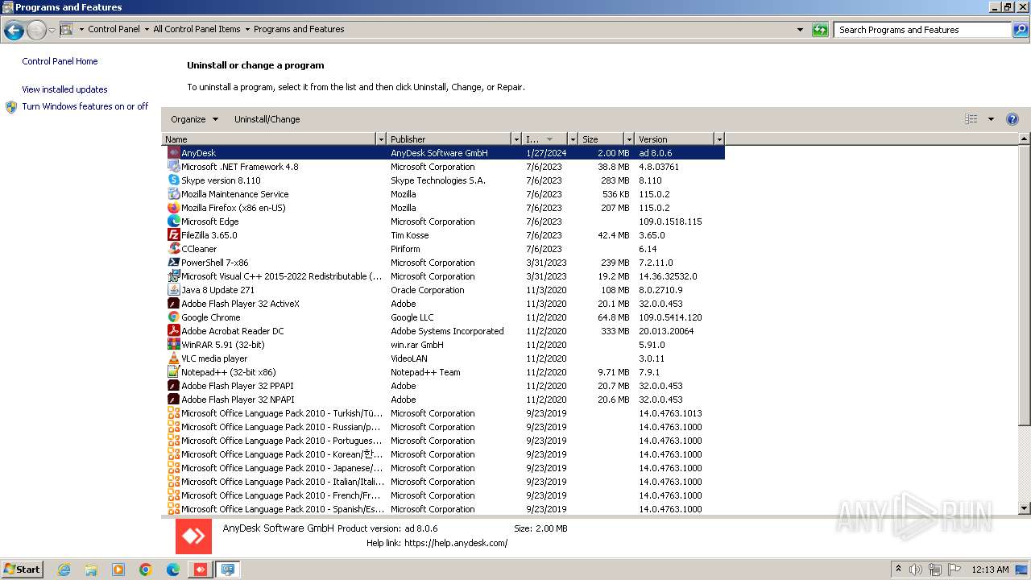
Task: Open the Size column filter arrow
Action: (x=628, y=139)
